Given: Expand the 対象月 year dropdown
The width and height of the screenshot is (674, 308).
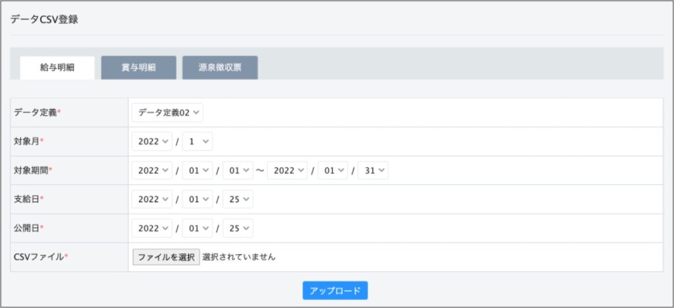Looking at the screenshot, I should pyautogui.click(x=152, y=141).
